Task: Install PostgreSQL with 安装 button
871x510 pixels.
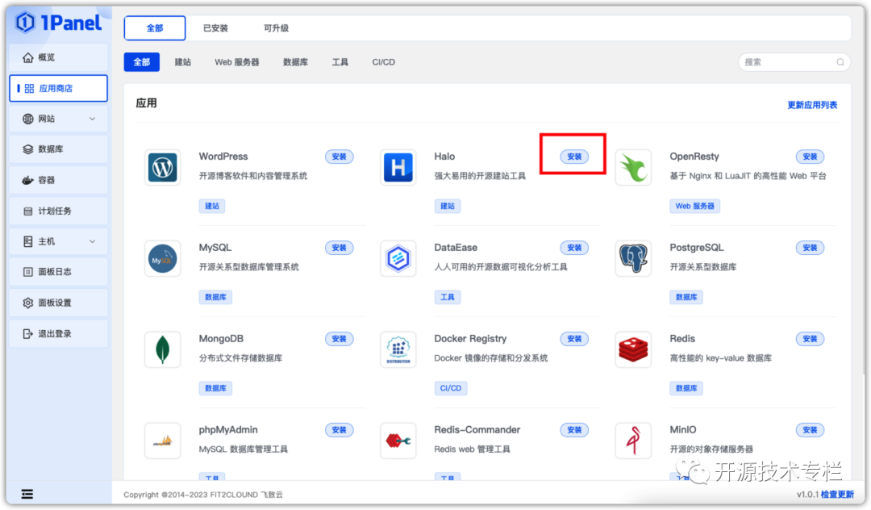Action: 810,248
